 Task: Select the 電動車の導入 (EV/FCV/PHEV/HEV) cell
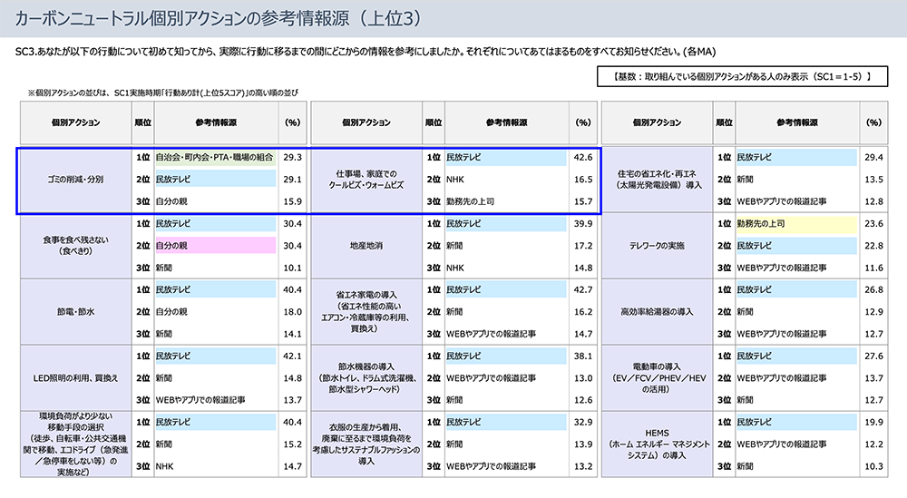(x=657, y=378)
